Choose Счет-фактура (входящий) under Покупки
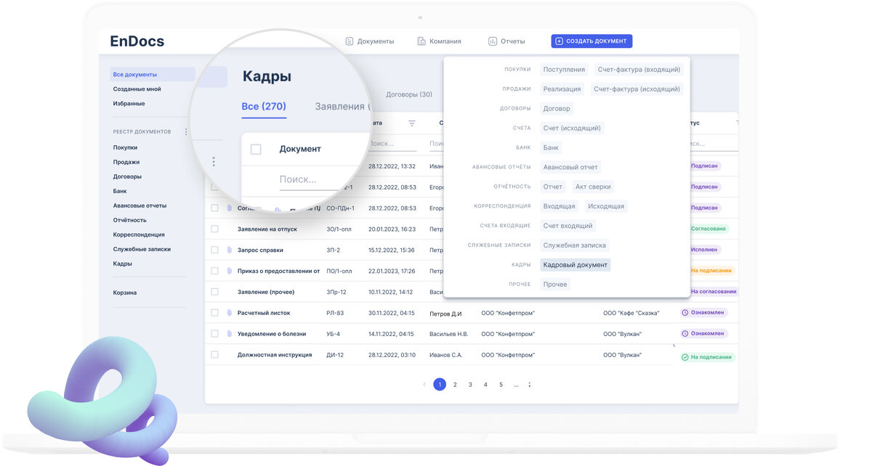872x466 pixels. click(x=637, y=69)
